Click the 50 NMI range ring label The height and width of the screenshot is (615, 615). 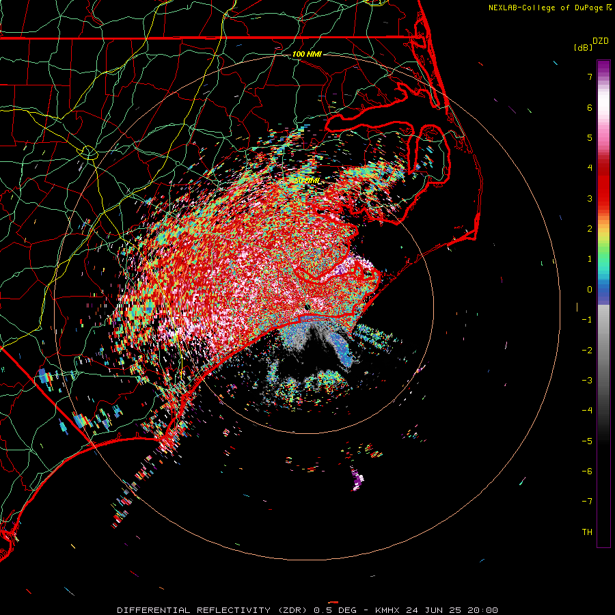307,181
